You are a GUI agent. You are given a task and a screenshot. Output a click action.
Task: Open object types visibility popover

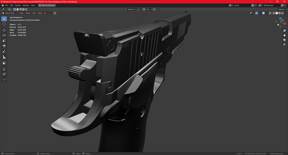[x=252, y=13]
